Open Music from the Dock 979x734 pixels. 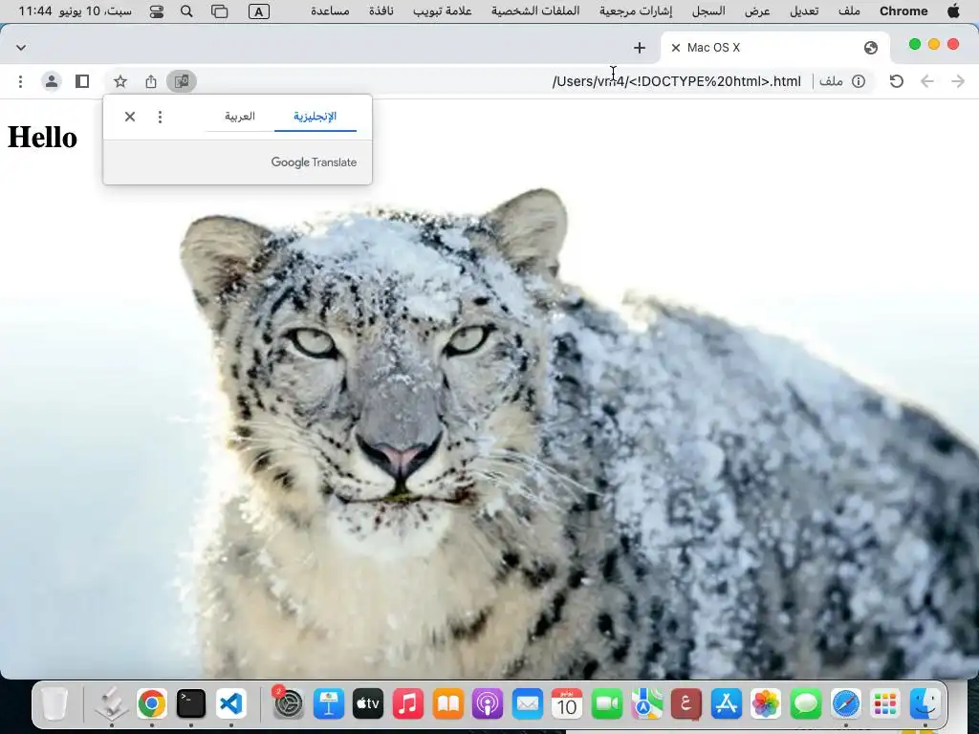tap(407, 704)
